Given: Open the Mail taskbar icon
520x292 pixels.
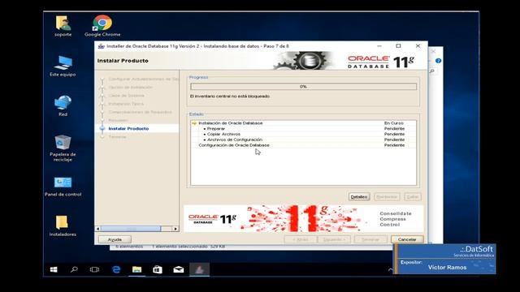Looking at the screenshot, I should [x=179, y=269].
